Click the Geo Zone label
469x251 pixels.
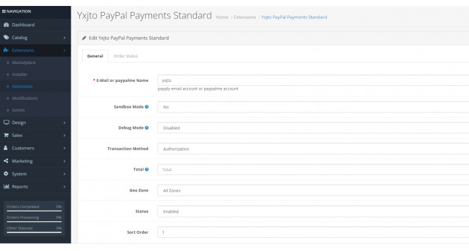point(139,190)
